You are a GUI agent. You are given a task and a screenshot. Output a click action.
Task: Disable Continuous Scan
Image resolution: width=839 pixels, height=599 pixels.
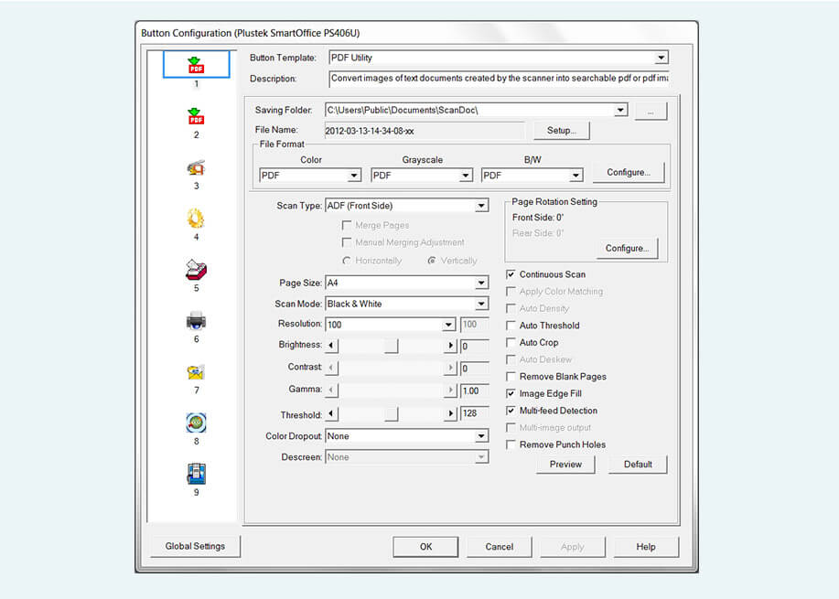(x=511, y=273)
